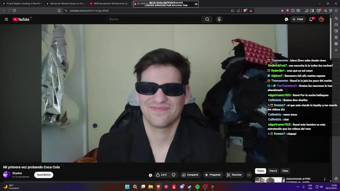Image resolution: width=340 pixels, height=191 pixels.
Task: Open Brave Leo AI toolbar icon
Action: [325, 11]
